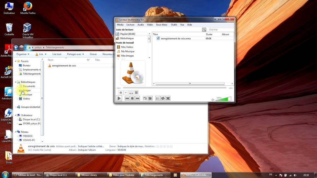Open the Audio menu in VLC
The height and width of the screenshot is (178, 317).
141,25
